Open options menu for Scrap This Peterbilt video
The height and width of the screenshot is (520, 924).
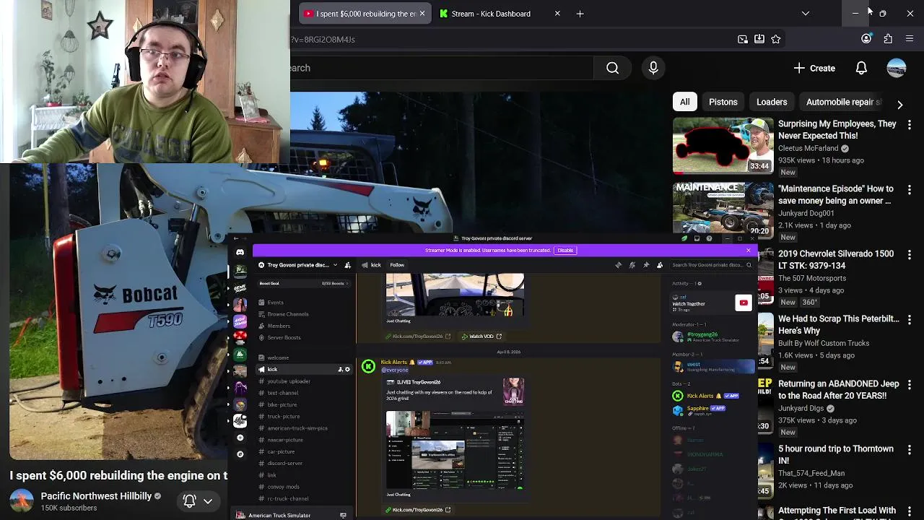(x=910, y=320)
